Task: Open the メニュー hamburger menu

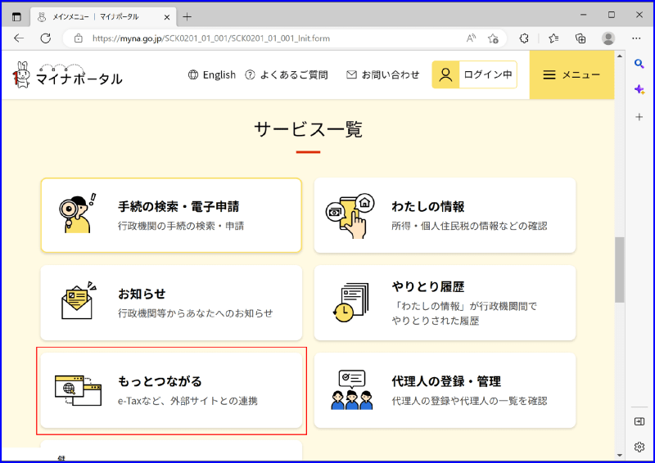Action: coord(571,74)
